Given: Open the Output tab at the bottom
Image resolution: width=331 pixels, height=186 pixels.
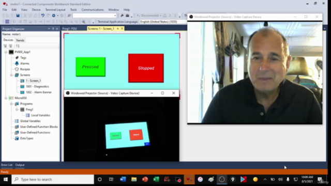Looking at the screenshot, I should click(20, 165).
